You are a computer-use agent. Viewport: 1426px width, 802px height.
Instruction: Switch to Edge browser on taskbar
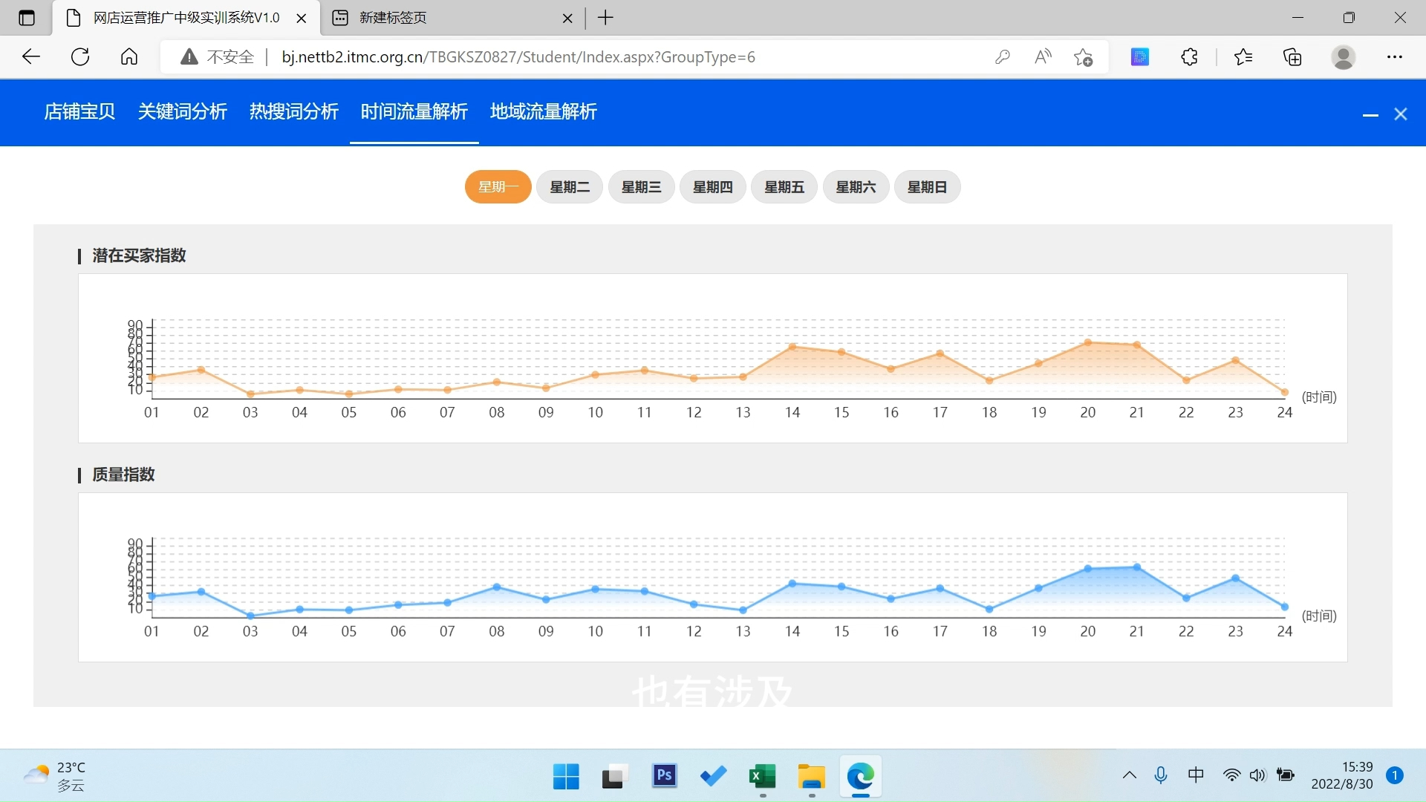(861, 777)
